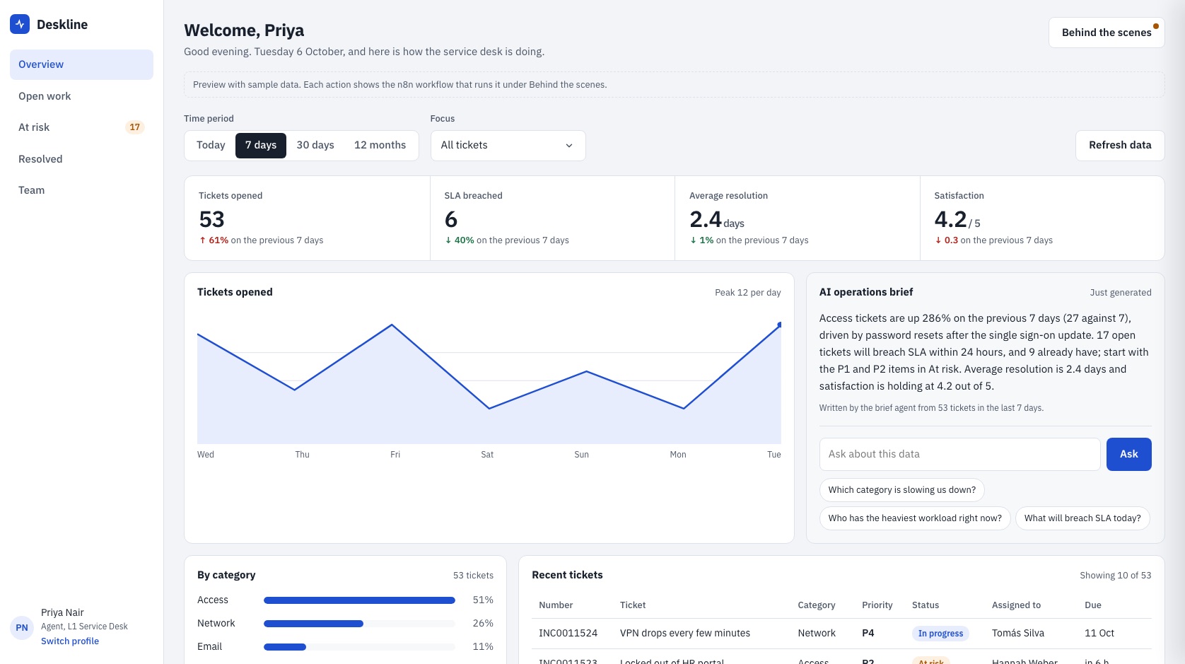
Task: Click the Satisfaction 4.2 card
Action: [x=1042, y=218]
